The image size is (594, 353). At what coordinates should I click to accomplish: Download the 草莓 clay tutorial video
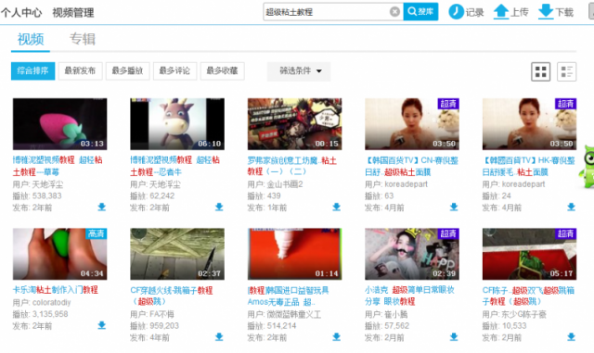pyautogui.click(x=101, y=207)
